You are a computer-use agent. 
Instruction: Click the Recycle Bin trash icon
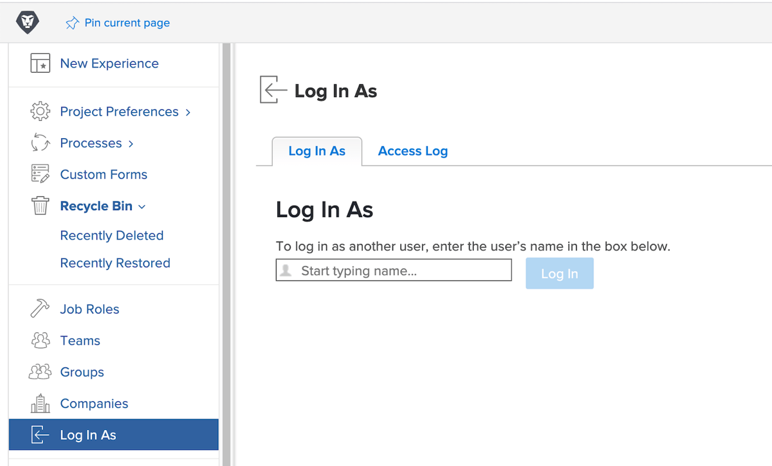click(x=40, y=206)
